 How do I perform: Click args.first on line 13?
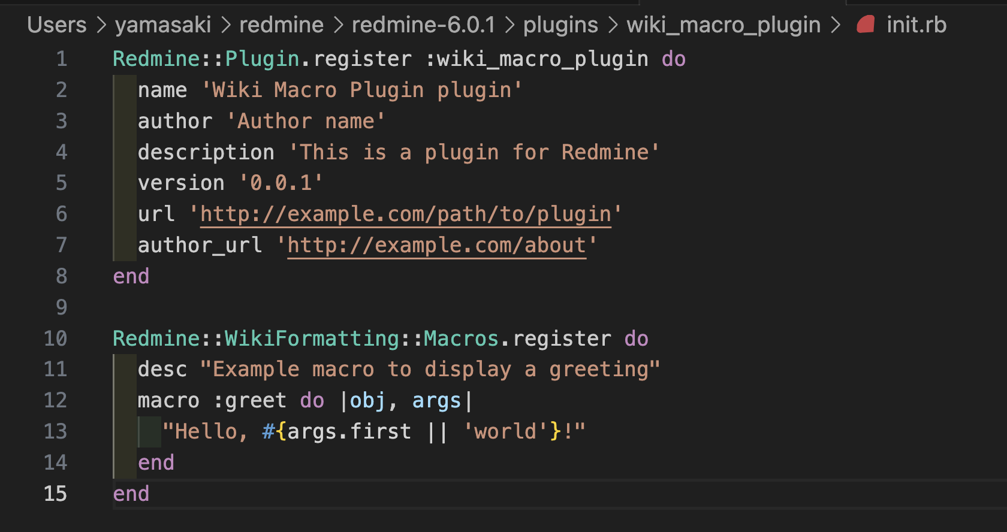point(349,431)
